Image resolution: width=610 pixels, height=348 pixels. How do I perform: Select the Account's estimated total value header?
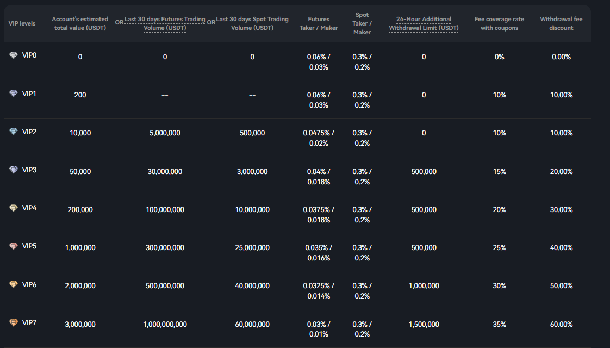click(x=80, y=23)
